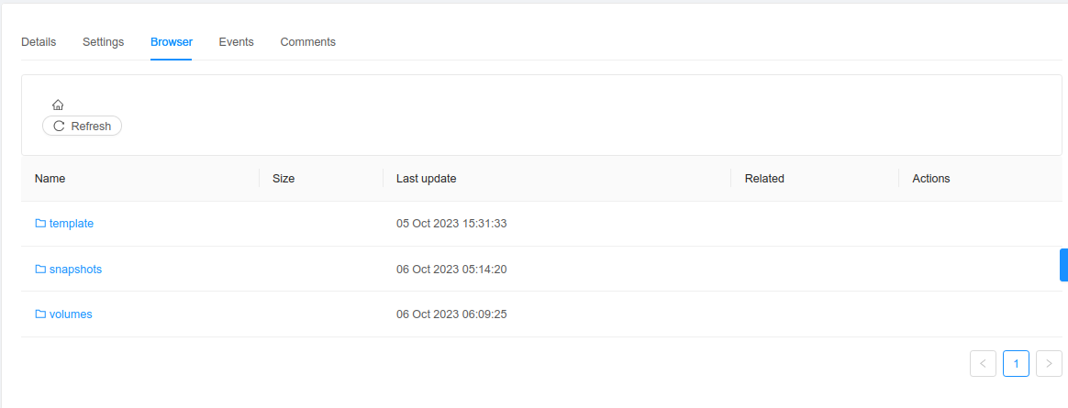This screenshot has height=408, width=1068.
Task: Open the snapshots folder link
Action: coord(75,270)
